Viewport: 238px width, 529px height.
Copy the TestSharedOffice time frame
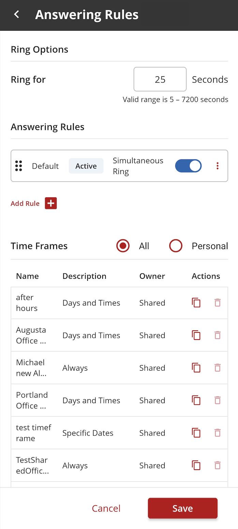pyautogui.click(x=196, y=465)
